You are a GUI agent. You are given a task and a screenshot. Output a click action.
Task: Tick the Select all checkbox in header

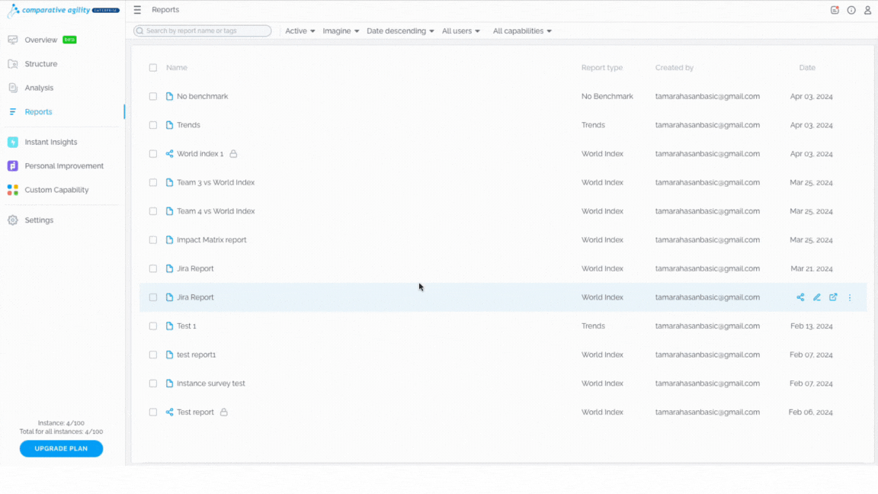click(x=153, y=68)
